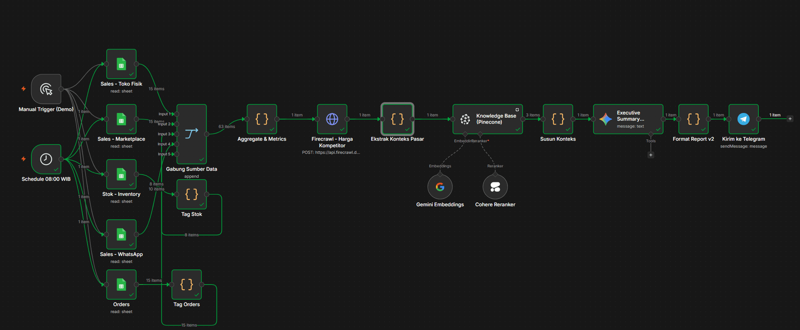Select the Firecrawl - Harga Kompetitor globe node
Image resolution: width=800 pixels, height=330 pixels.
(x=332, y=119)
